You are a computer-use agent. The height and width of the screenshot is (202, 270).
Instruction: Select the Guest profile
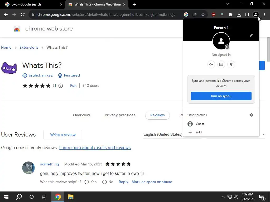coord(221,124)
